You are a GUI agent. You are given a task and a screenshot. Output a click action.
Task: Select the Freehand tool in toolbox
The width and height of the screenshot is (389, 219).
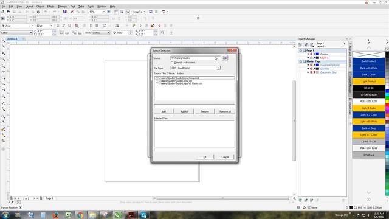4,66
